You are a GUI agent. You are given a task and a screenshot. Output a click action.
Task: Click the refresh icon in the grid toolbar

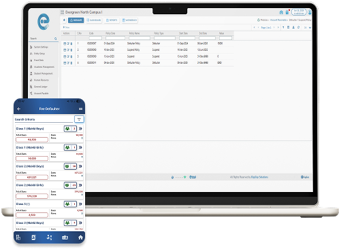coord(299,27)
